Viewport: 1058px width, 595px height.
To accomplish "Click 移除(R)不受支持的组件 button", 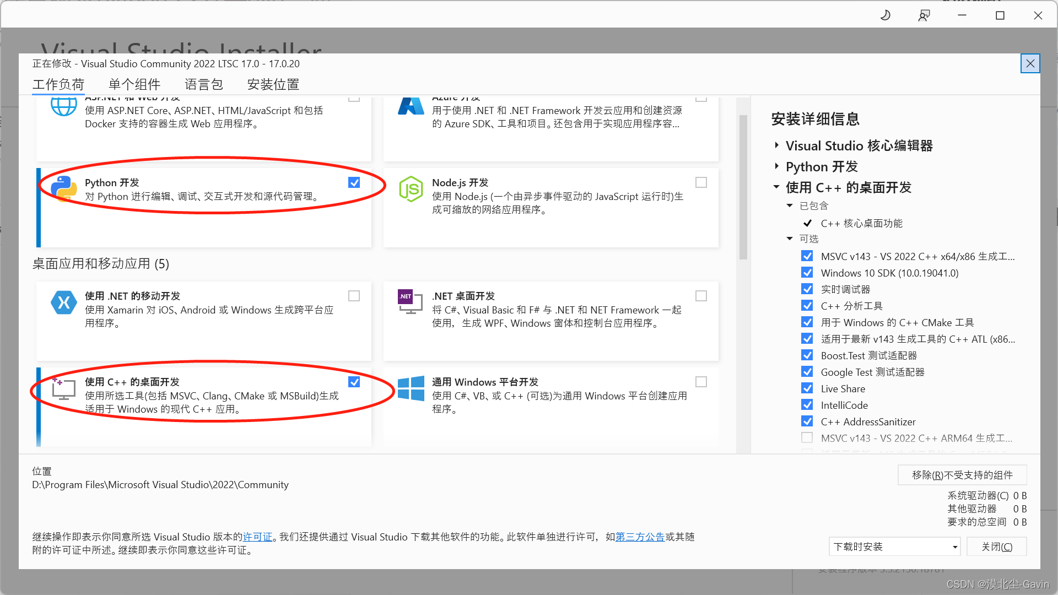I will point(962,475).
